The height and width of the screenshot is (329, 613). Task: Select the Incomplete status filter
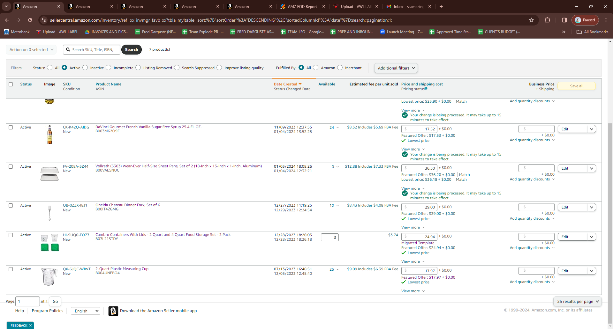109,68
